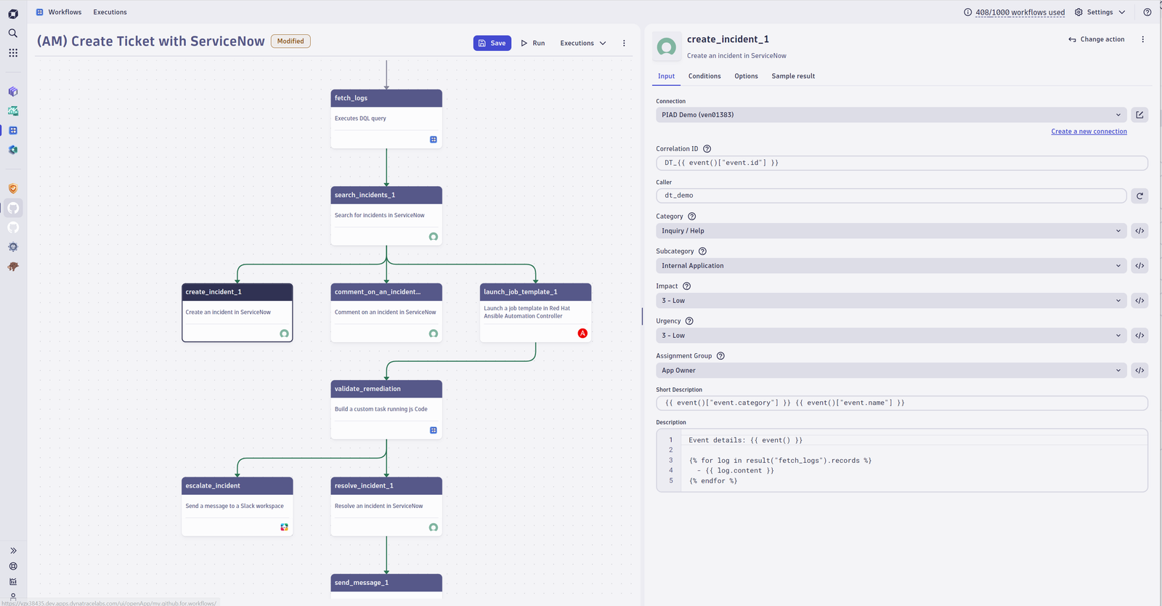Image resolution: width=1162 pixels, height=606 pixels.
Task: Expand the sidebar with double chevron
Action: [x=13, y=551]
